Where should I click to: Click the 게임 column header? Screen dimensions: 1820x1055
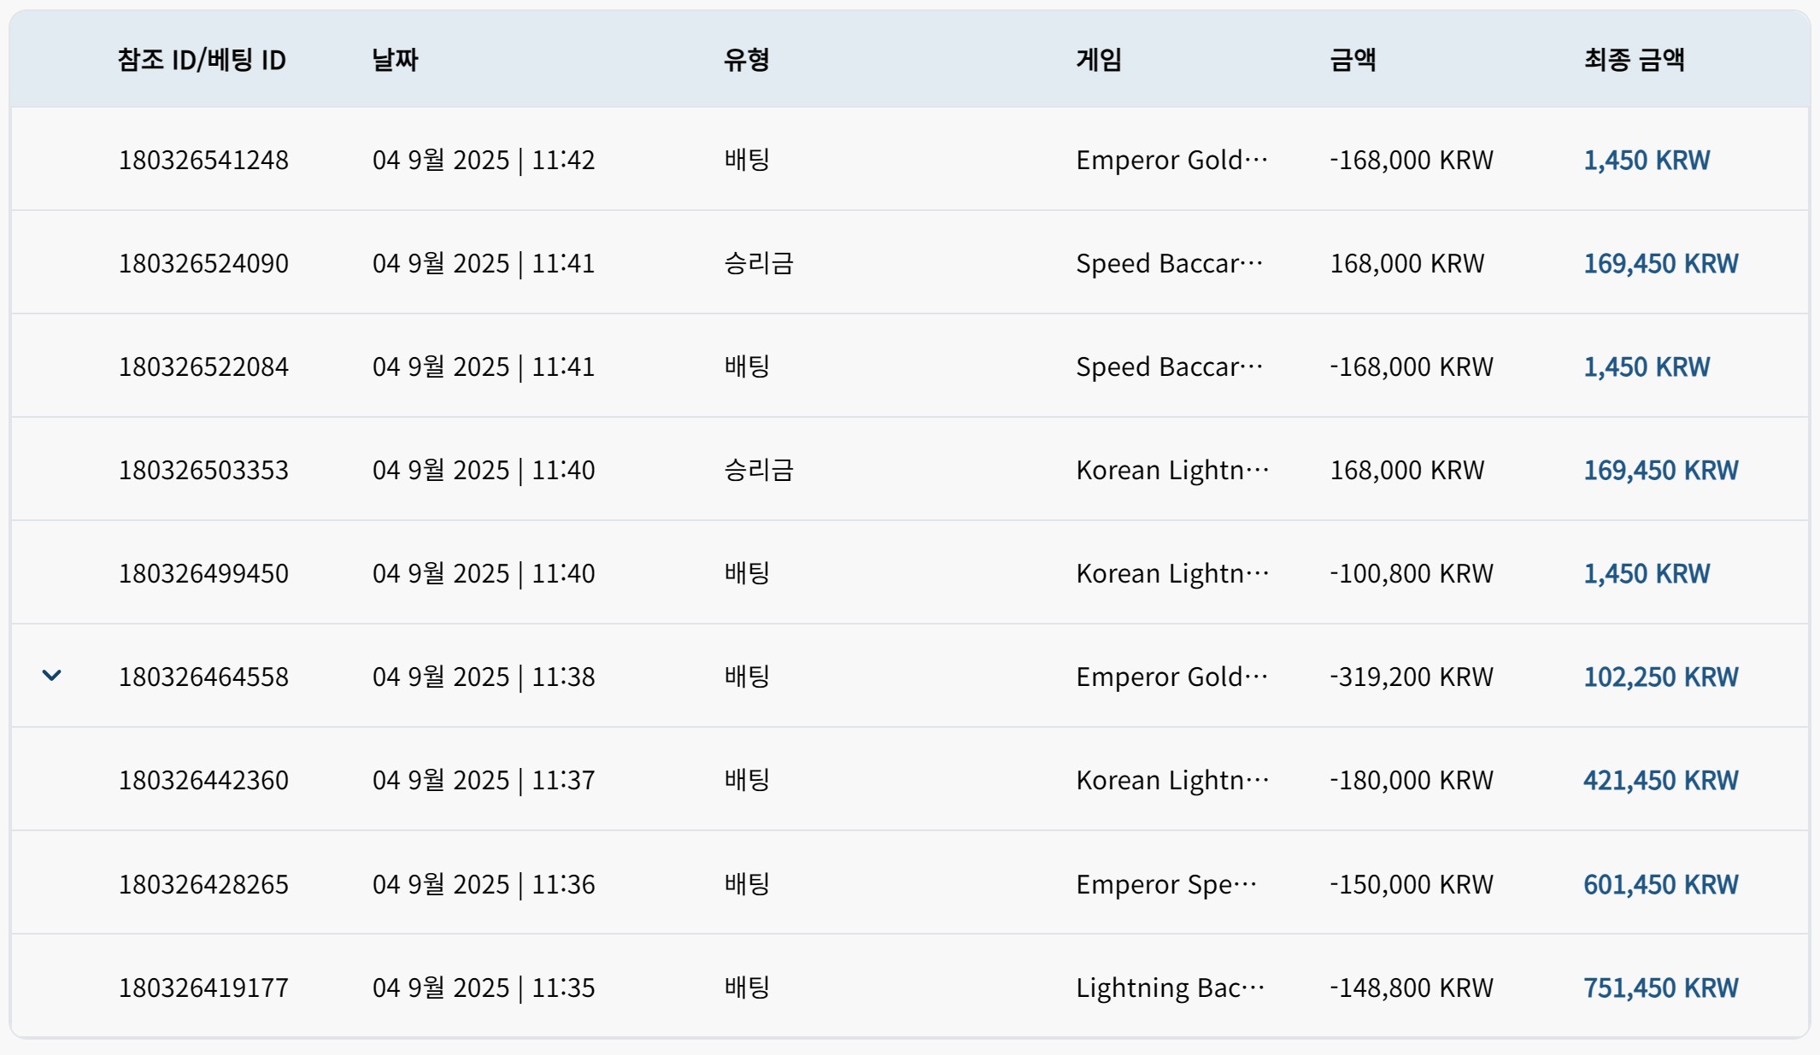click(1099, 60)
